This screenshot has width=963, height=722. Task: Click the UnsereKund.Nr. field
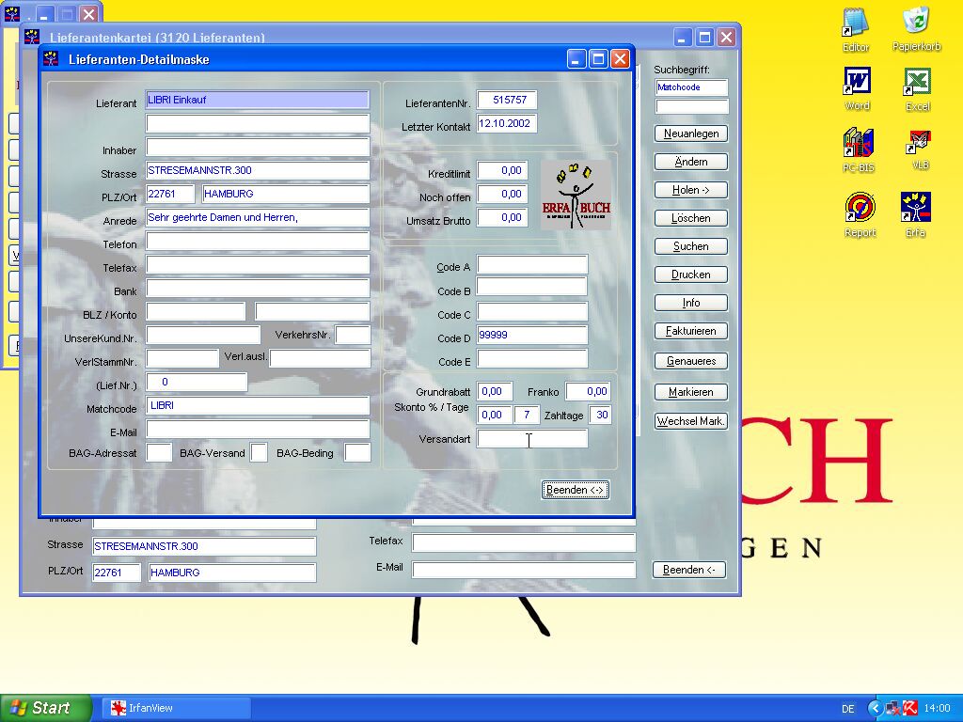[203, 336]
